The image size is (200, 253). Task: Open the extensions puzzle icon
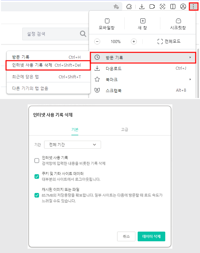[x=129, y=7]
